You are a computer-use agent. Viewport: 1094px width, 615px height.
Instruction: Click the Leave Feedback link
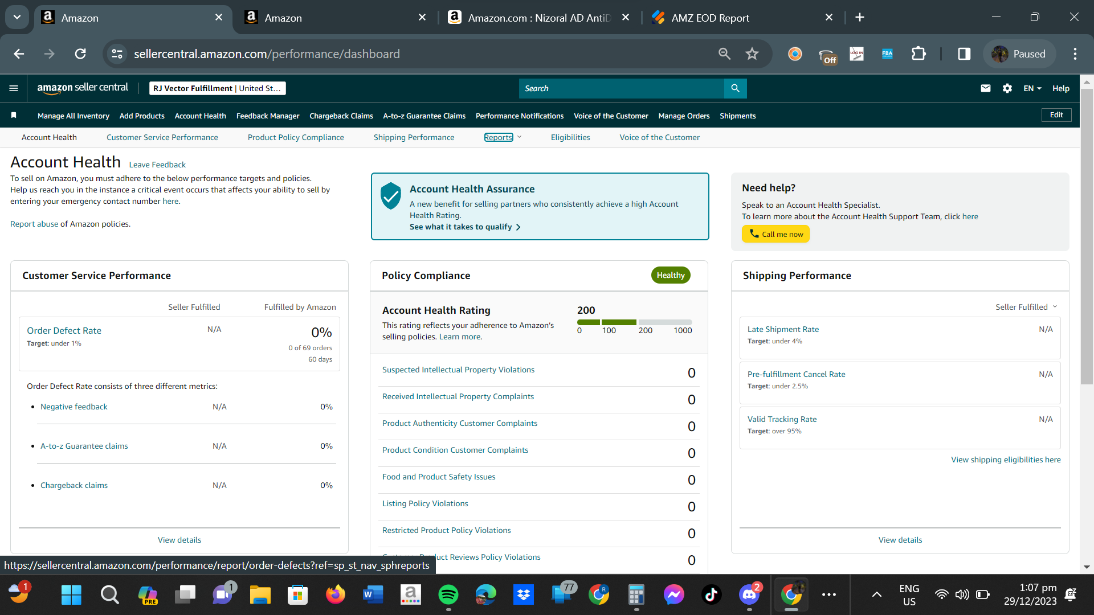157,165
